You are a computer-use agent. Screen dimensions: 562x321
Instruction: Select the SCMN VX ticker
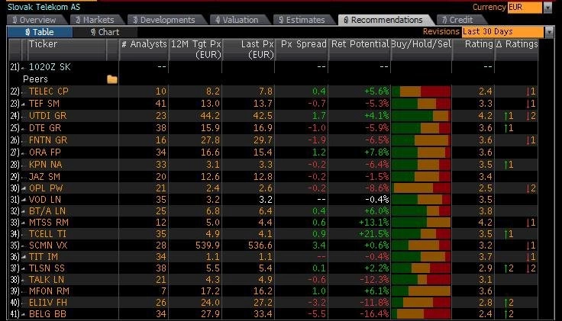coord(48,245)
